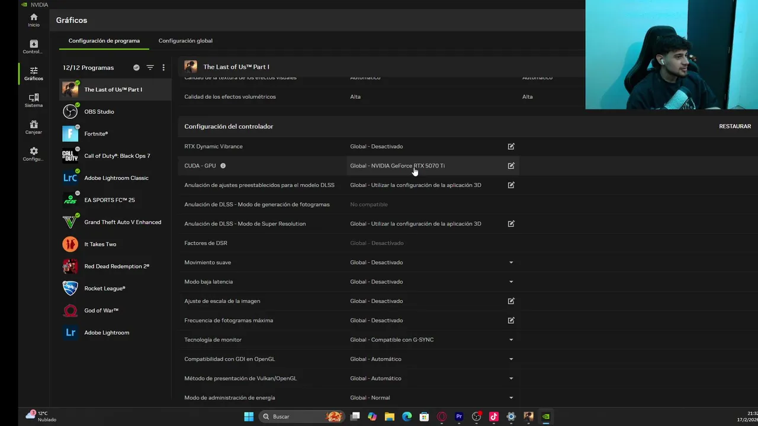Edit Frecuencia de fotogramas máxima setting

pos(511,320)
